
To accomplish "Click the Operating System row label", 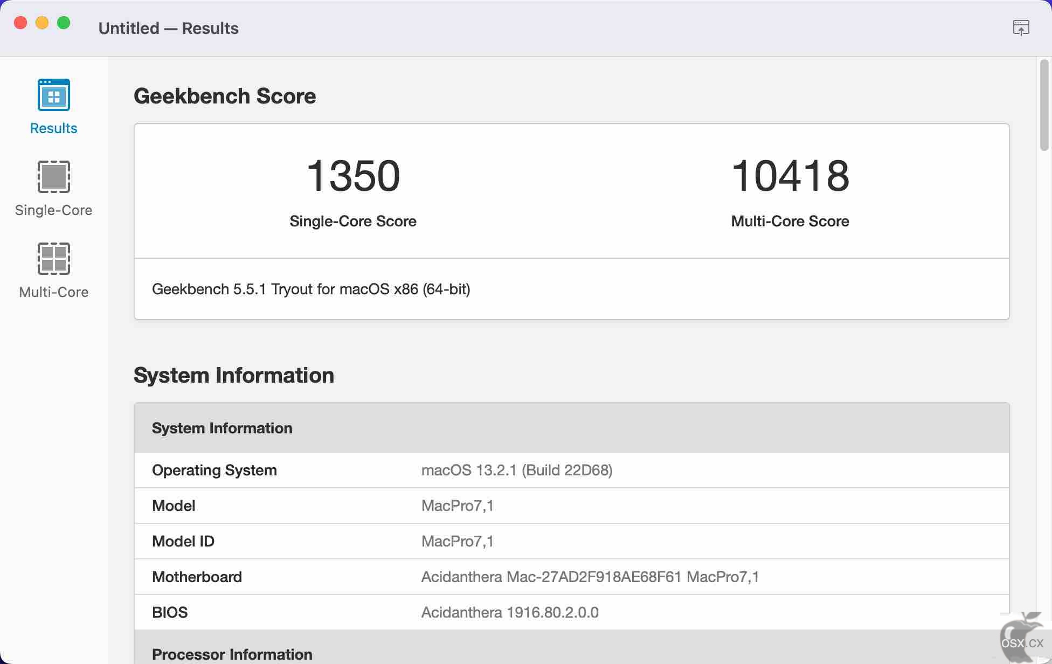I will (x=214, y=470).
